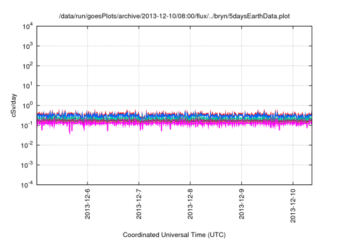Screen dimensions: 344x240
Task: Select the 10^4 y-axis label
Action: click(28, 27)
